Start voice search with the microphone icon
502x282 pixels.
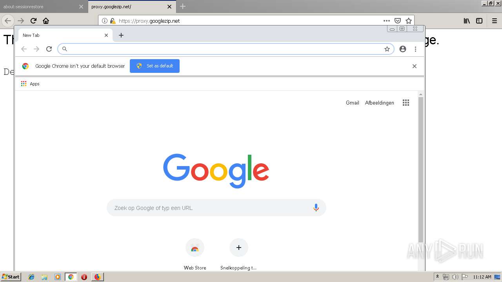click(316, 208)
